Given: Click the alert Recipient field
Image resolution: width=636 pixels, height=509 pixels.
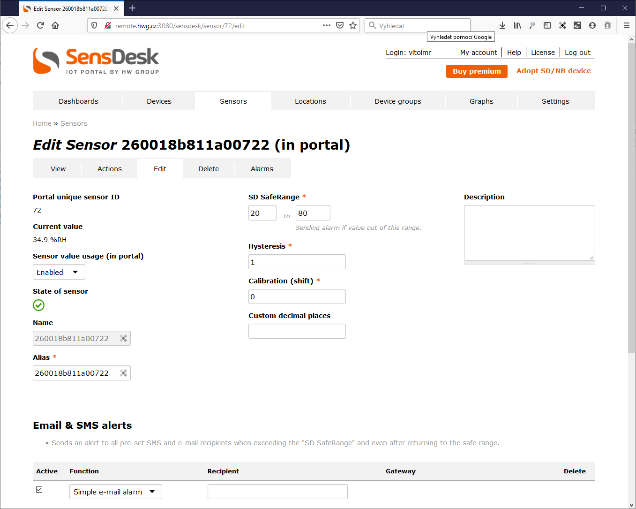Looking at the screenshot, I should 277,492.
